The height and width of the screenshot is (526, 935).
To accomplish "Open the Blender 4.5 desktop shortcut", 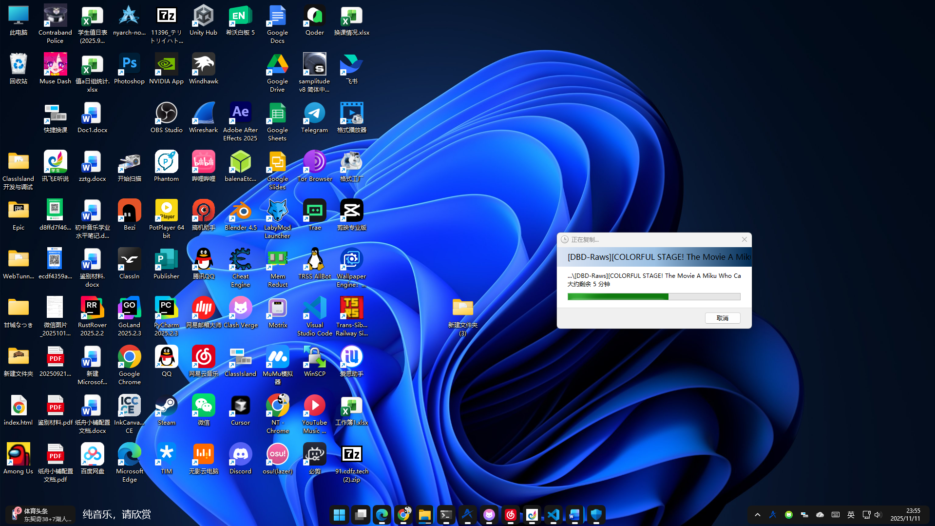I will pyautogui.click(x=240, y=212).
